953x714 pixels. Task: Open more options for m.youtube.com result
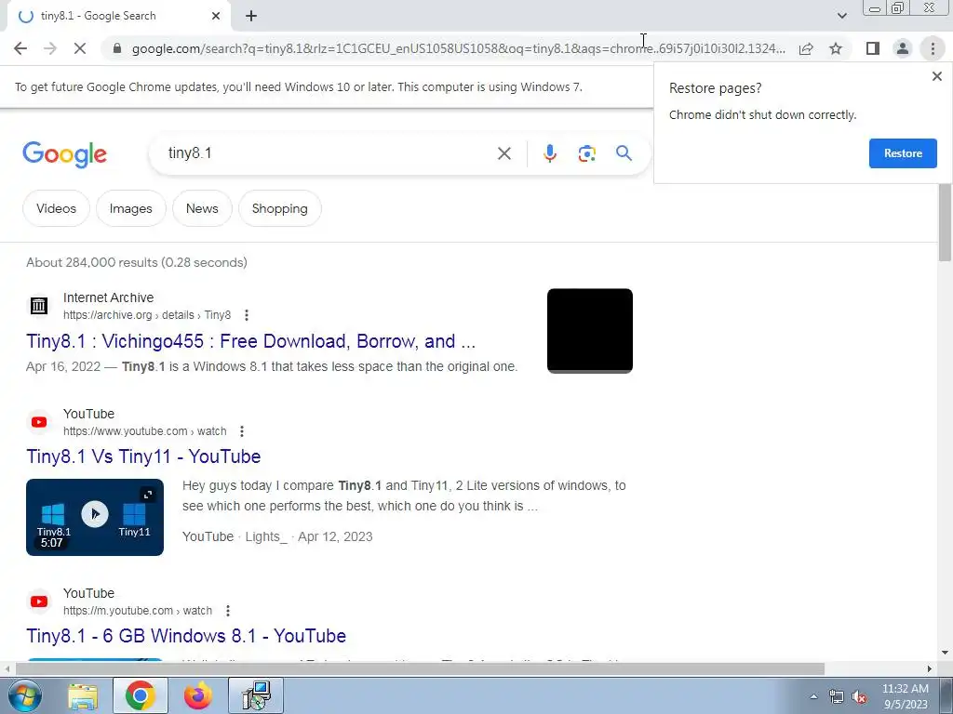[228, 611]
